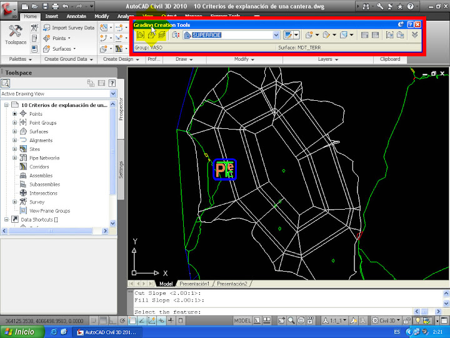Toggle Ortho Mode in status bar
450x338 pixels.
point(112,320)
